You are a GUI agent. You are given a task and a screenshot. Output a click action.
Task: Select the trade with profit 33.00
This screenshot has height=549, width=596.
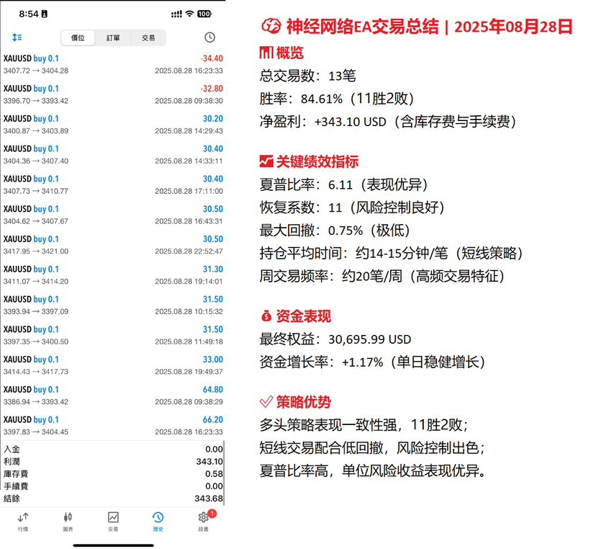coord(113,365)
